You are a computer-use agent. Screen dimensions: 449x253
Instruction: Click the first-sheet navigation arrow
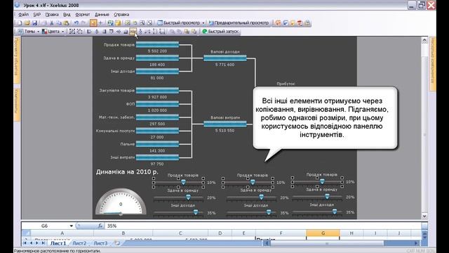(x=25, y=243)
